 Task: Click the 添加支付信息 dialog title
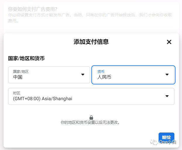pos(91,42)
